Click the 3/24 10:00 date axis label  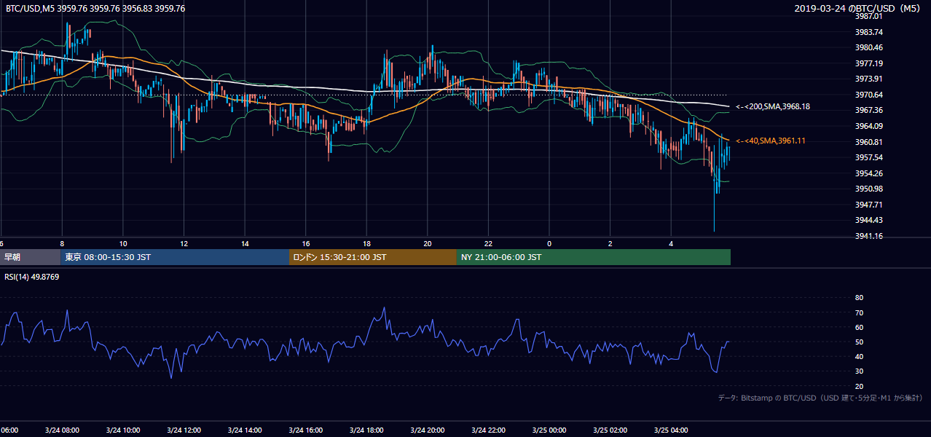point(122,430)
